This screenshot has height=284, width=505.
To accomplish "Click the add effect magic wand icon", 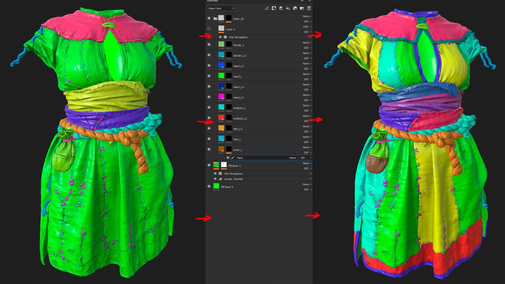I will (266, 8).
